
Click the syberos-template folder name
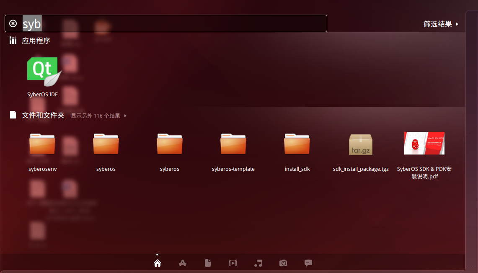tap(233, 169)
